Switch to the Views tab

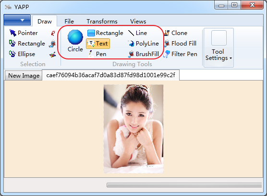138,22
